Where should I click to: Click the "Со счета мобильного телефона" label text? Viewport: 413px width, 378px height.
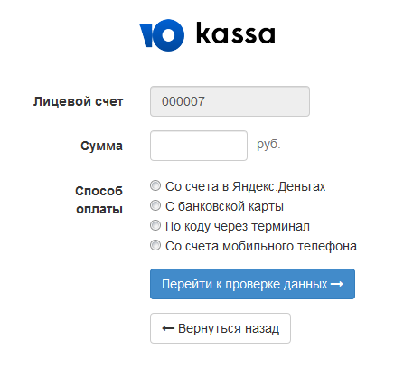pos(261,246)
